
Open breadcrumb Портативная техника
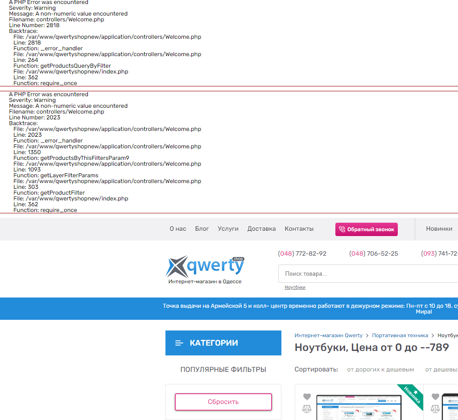400,335
